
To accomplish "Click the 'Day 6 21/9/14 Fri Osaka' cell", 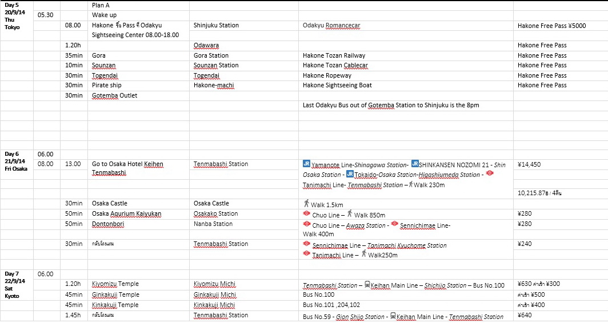I will click(x=16, y=161).
